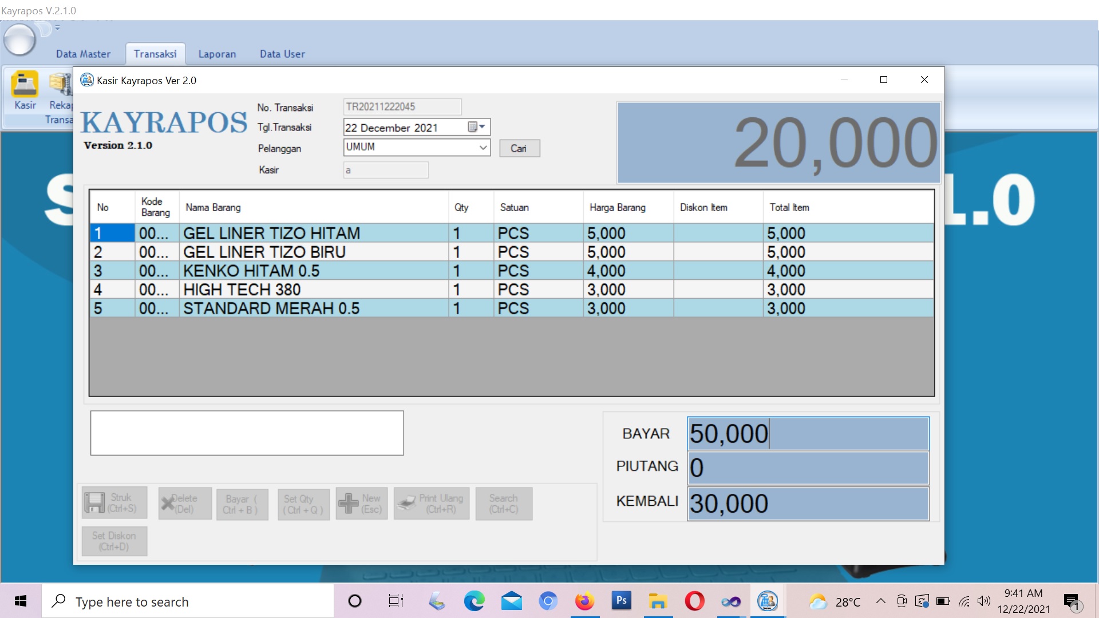Open the notification center icon
The height and width of the screenshot is (618, 1099).
pos(1072,601)
